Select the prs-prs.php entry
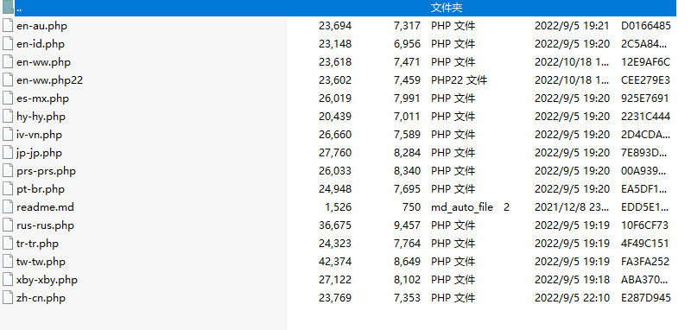This screenshot has height=330, width=691. pyautogui.click(x=47, y=171)
